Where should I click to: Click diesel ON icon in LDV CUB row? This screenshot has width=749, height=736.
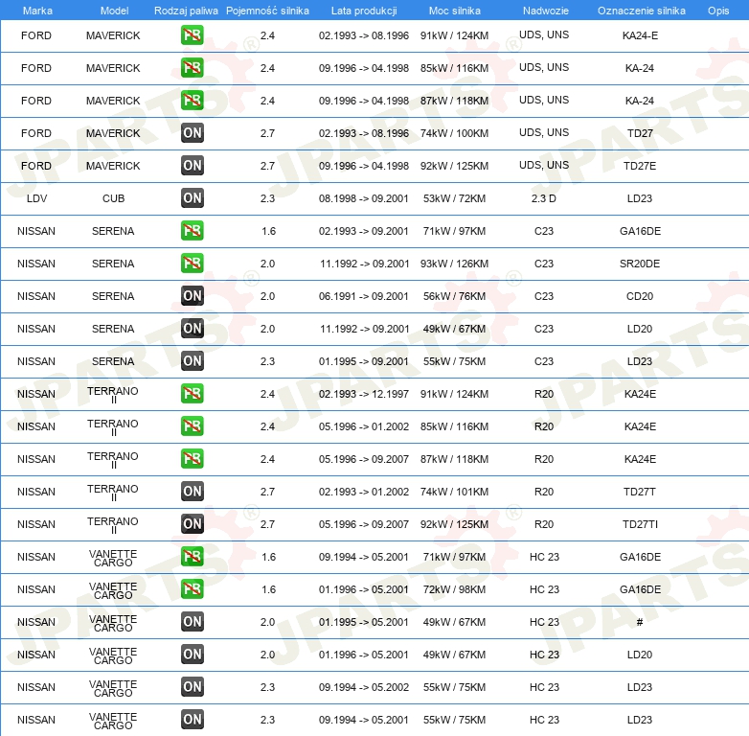pos(192,197)
